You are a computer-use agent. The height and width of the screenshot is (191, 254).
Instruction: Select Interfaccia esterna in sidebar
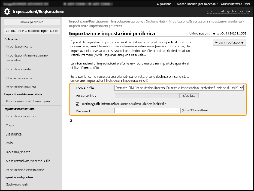[x=19, y=78]
